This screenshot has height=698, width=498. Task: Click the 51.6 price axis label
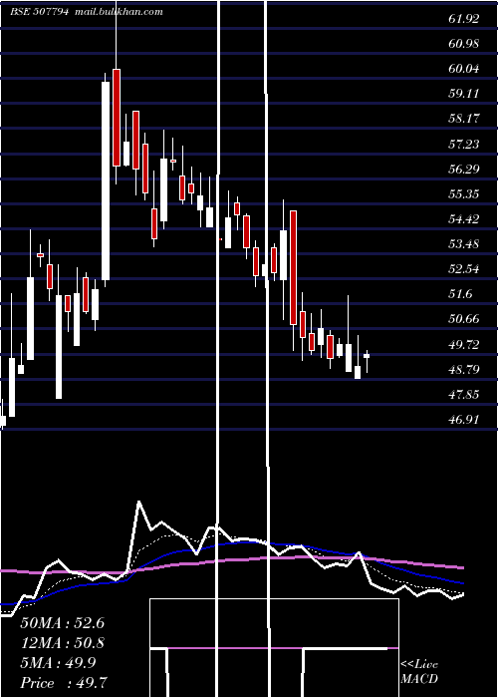click(x=460, y=294)
